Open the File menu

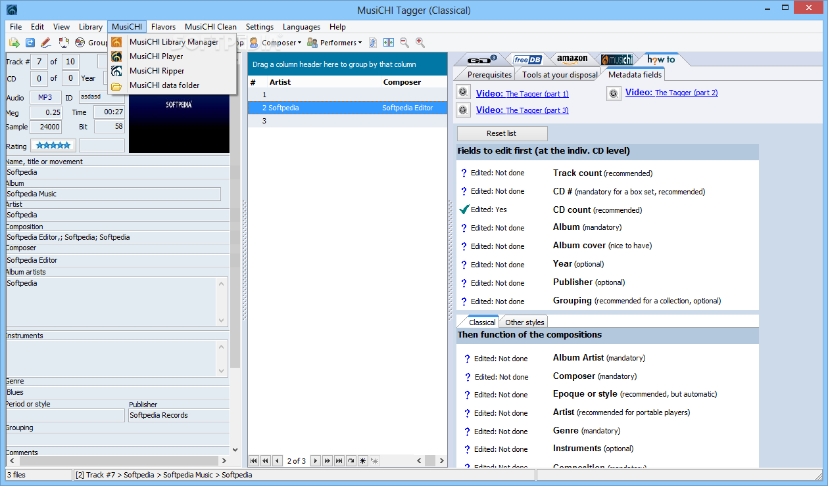tap(16, 27)
